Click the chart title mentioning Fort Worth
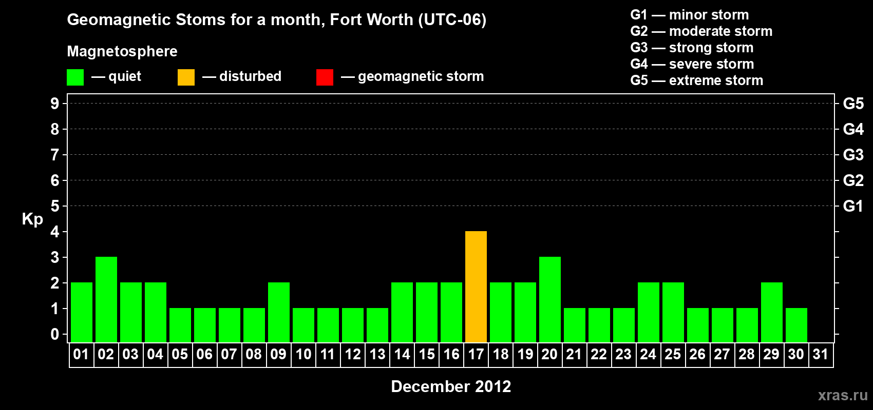 tap(277, 20)
